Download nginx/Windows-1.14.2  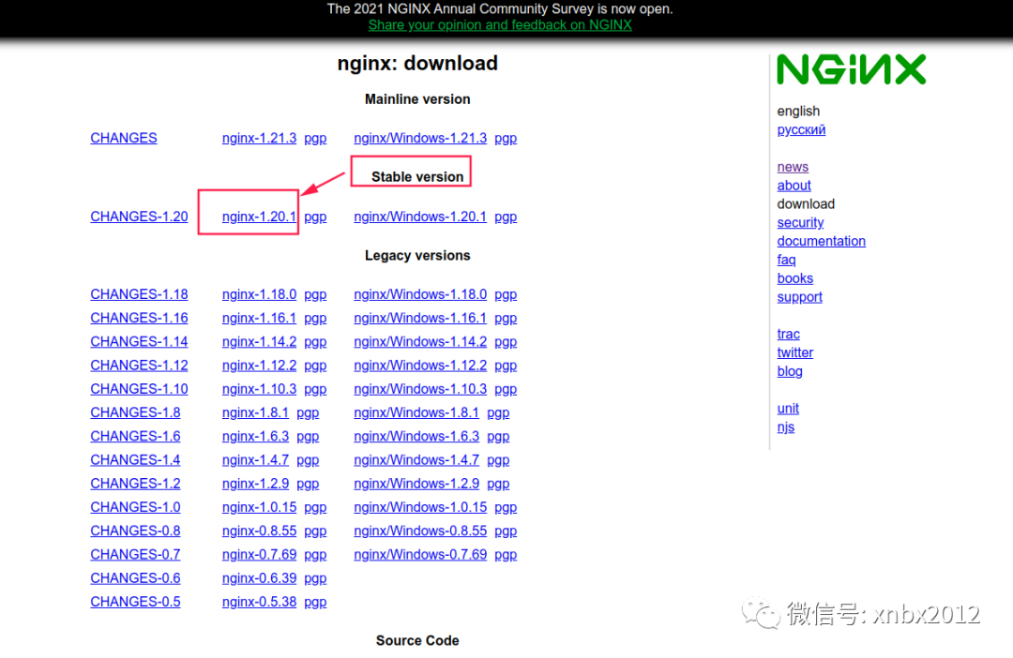[x=420, y=341]
